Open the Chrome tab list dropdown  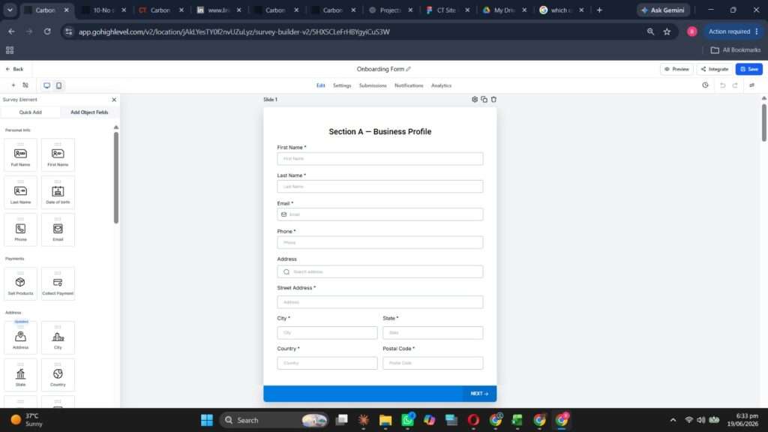tap(10, 10)
